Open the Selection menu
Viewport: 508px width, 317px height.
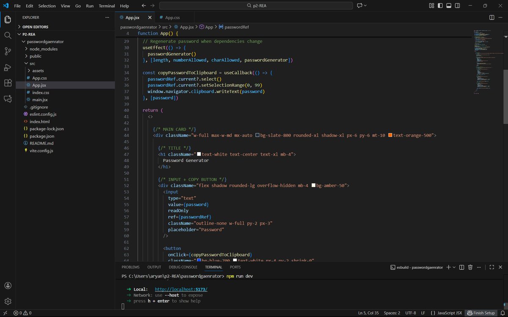coord(47,6)
